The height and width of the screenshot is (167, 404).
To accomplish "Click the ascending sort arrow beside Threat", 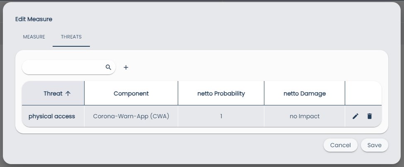I will coord(68,93).
